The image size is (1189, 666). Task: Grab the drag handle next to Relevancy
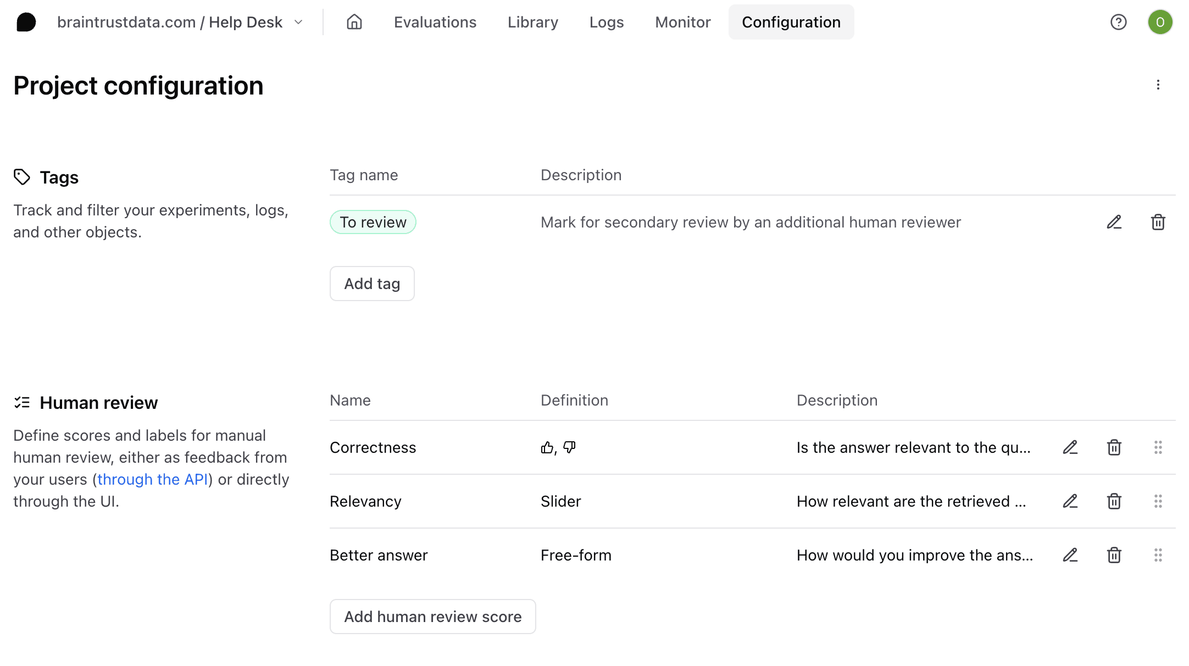point(1158,501)
